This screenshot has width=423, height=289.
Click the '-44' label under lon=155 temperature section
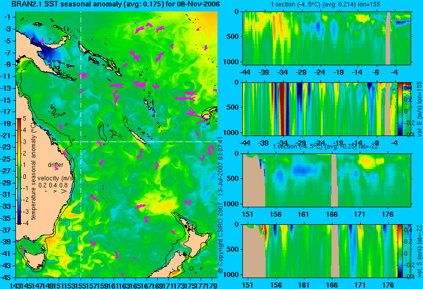pos(245,72)
